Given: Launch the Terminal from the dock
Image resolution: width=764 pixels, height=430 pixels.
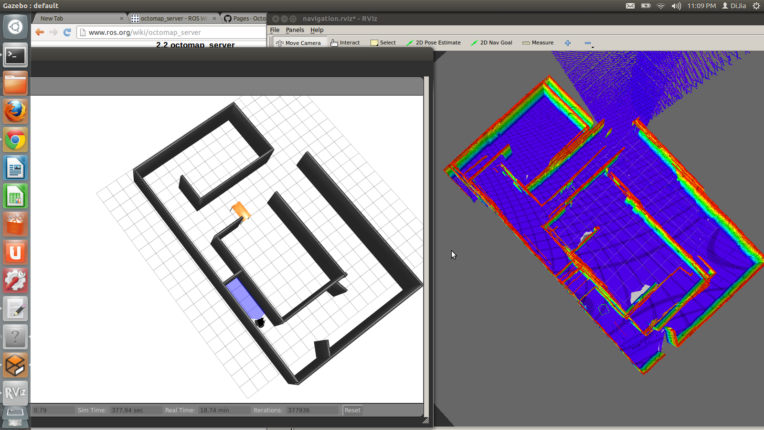Looking at the screenshot, I should 15,56.
